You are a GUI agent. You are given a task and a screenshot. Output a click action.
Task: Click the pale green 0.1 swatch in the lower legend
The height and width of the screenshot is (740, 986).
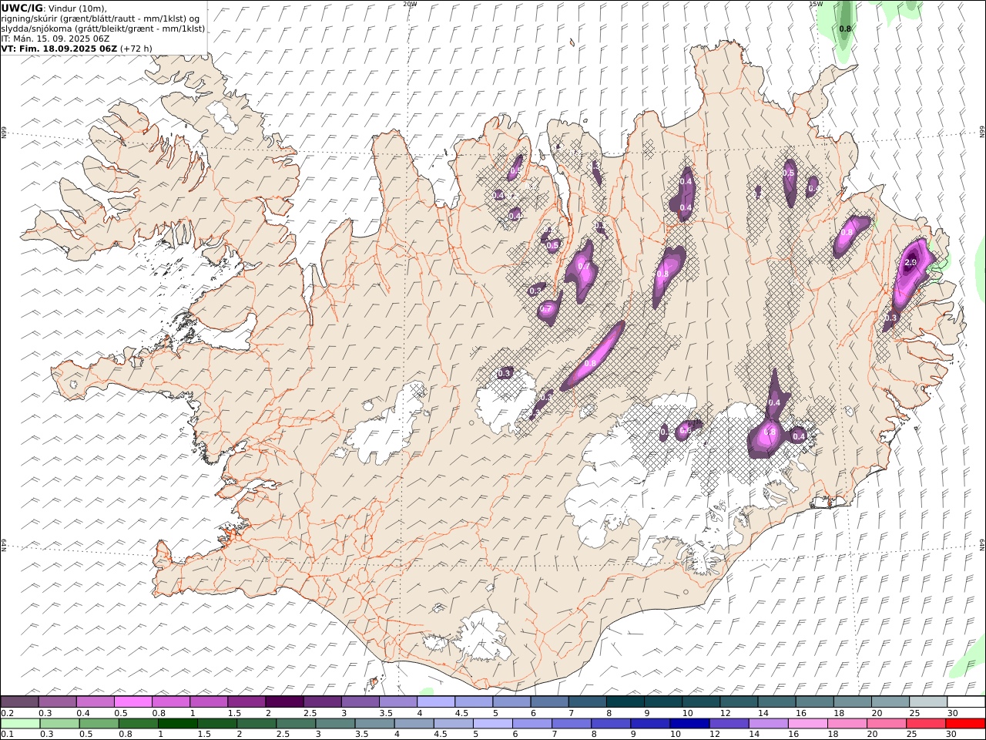20,724
